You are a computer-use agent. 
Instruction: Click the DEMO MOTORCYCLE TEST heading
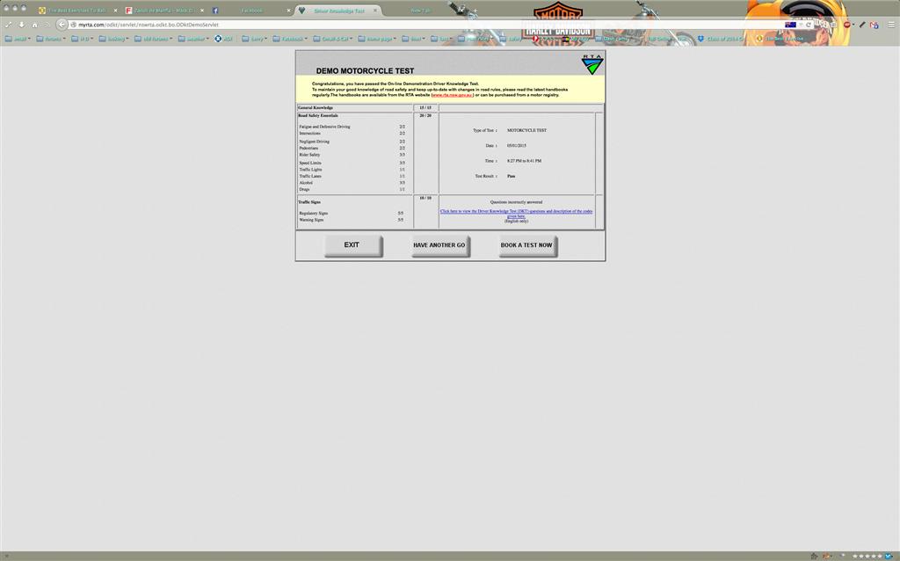(365, 71)
